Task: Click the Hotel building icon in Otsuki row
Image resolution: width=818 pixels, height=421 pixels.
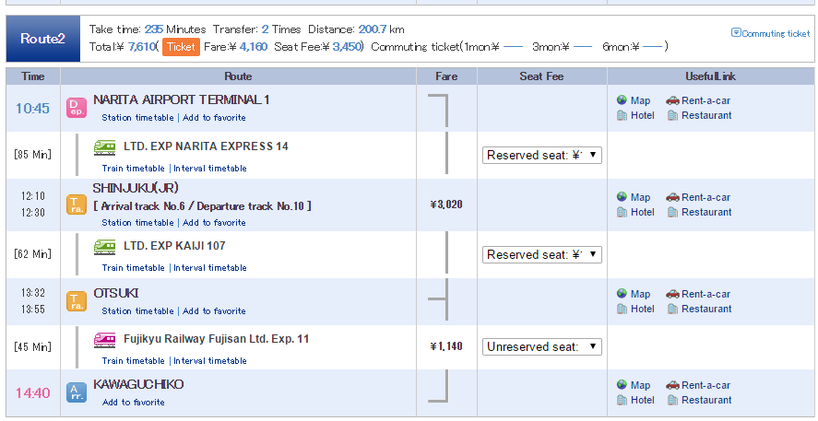Action: point(622,309)
